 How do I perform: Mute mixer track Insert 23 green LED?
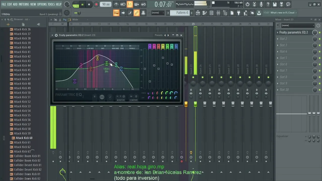pos(193,77)
